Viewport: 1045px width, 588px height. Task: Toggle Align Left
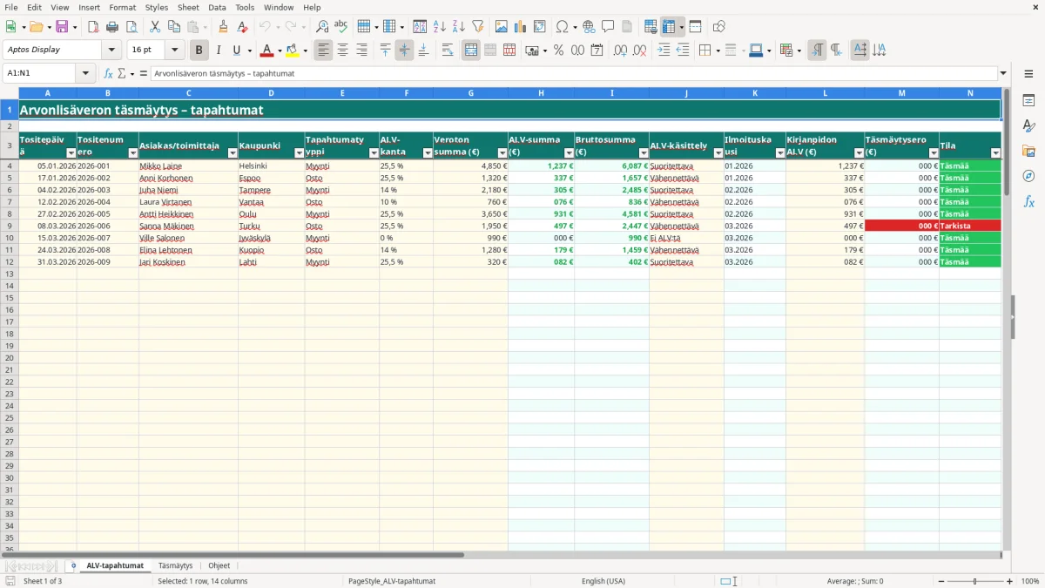(x=324, y=51)
